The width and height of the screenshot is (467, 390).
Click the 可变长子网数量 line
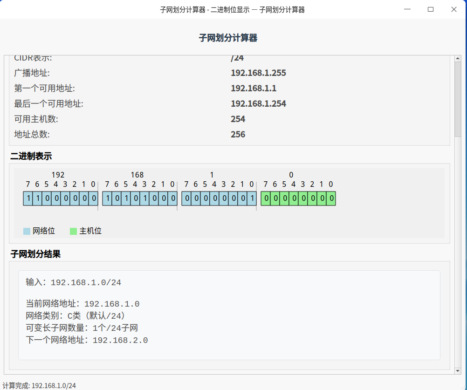(x=82, y=328)
